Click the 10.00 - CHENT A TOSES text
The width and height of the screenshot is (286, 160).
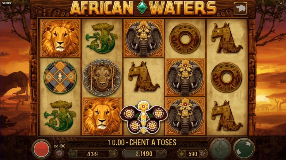point(142,142)
